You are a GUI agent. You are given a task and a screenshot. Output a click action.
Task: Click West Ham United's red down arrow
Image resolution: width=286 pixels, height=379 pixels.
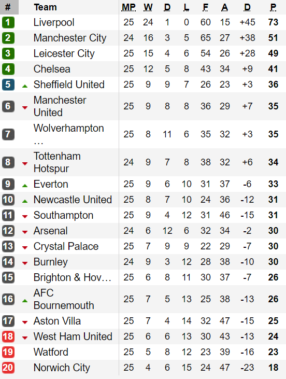[25, 338]
